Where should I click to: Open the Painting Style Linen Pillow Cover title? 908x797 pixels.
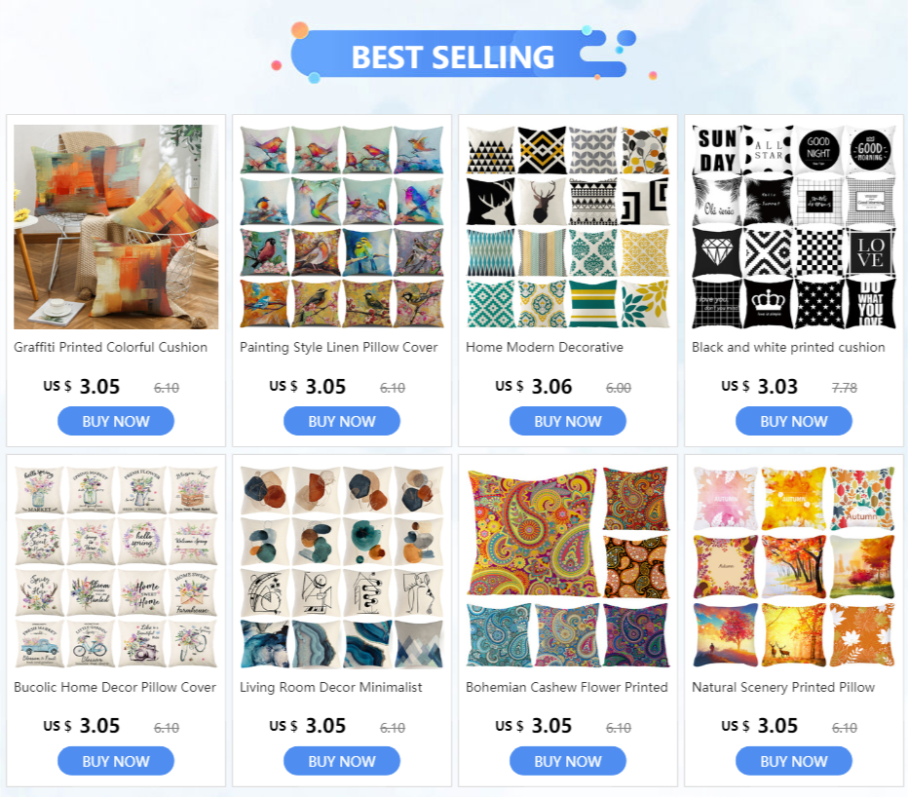point(339,348)
